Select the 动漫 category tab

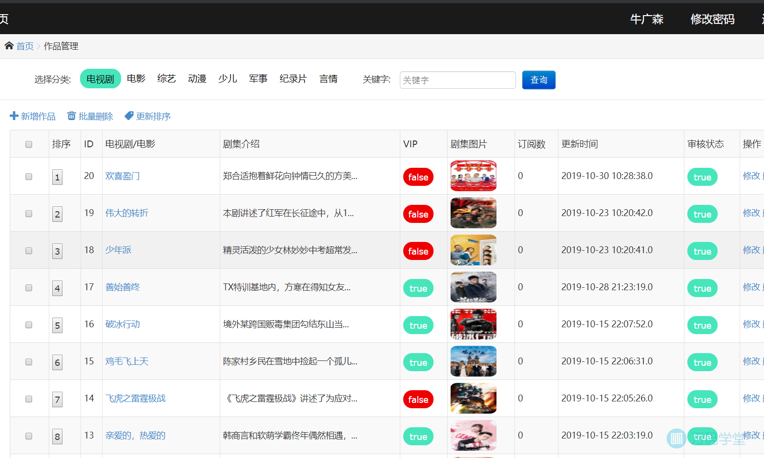pos(197,79)
